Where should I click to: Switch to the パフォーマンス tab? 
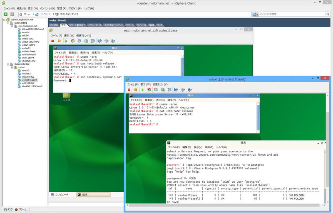[95, 25]
